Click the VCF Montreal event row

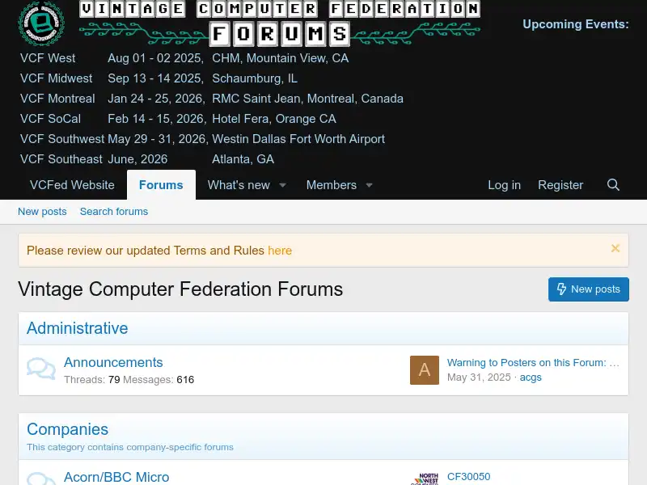pos(212,99)
